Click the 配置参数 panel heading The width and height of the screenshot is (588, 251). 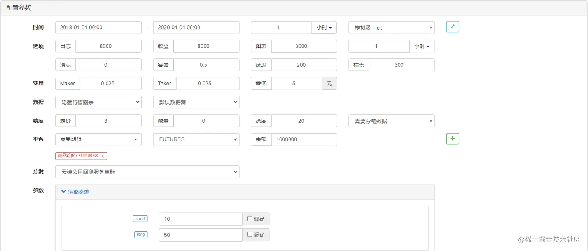pos(19,8)
